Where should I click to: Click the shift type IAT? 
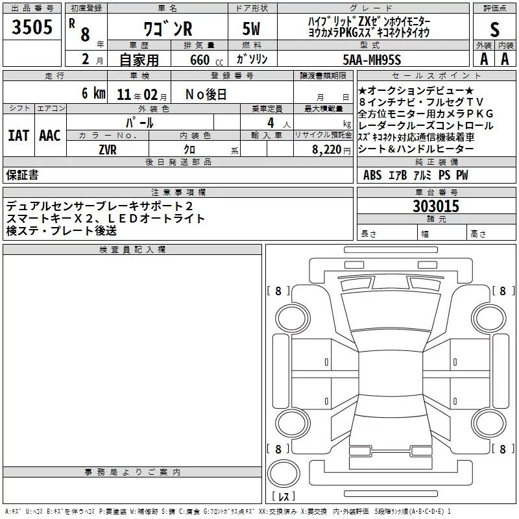click(x=19, y=136)
